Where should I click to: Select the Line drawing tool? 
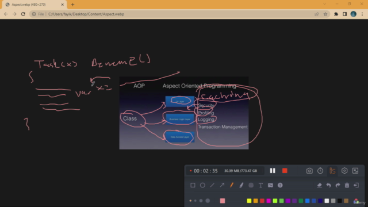coord(212,185)
